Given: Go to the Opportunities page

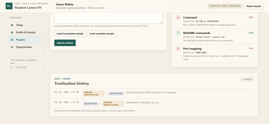Looking at the screenshot, I should pos(25,47).
